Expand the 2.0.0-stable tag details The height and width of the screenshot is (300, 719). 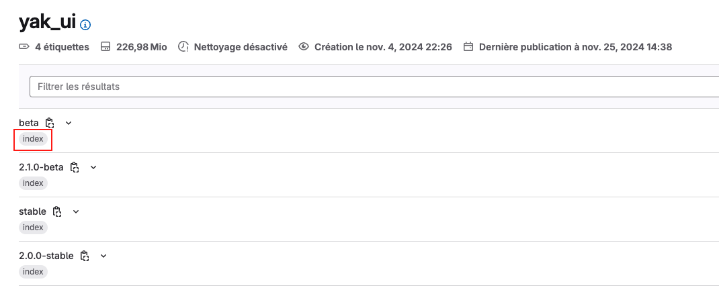pos(103,256)
